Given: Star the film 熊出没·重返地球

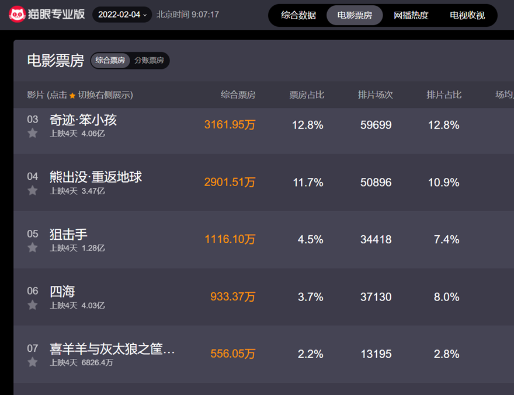Looking at the screenshot, I should 33,191.
